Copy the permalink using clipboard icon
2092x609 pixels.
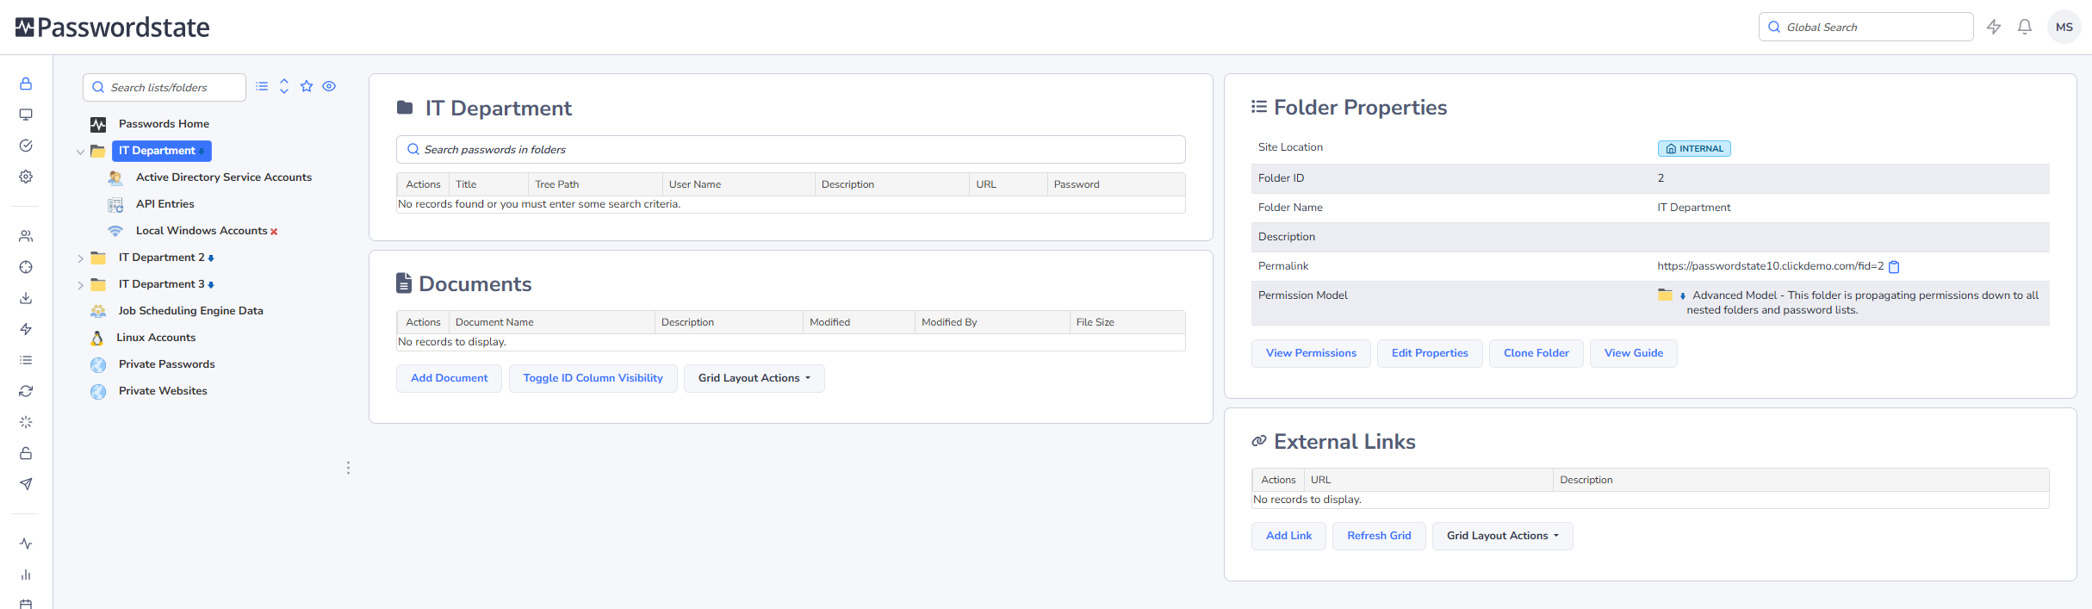coord(1894,267)
